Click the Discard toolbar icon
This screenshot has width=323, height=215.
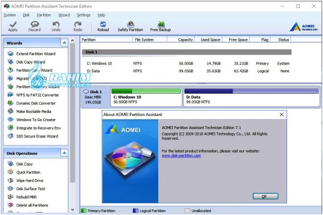[x=34, y=24]
